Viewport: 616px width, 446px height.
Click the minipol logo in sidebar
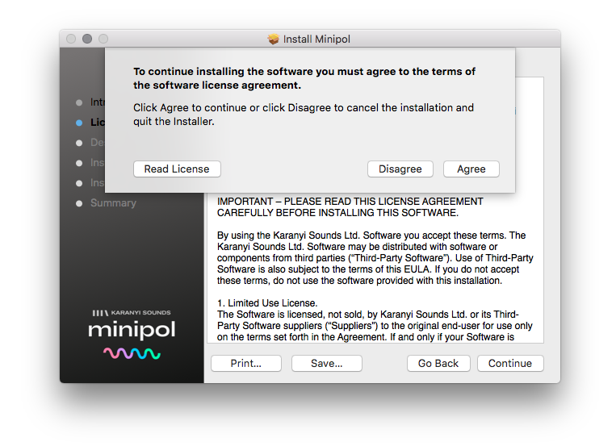[132, 330]
